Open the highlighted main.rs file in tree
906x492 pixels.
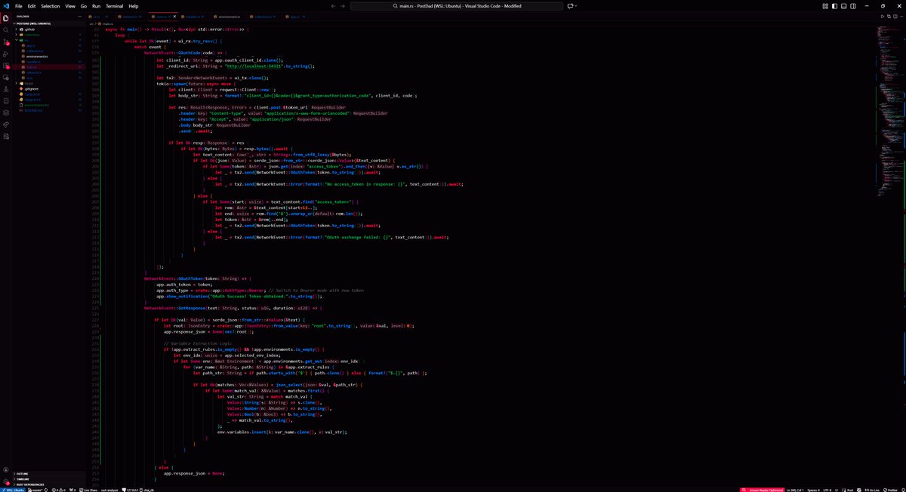click(x=49, y=67)
